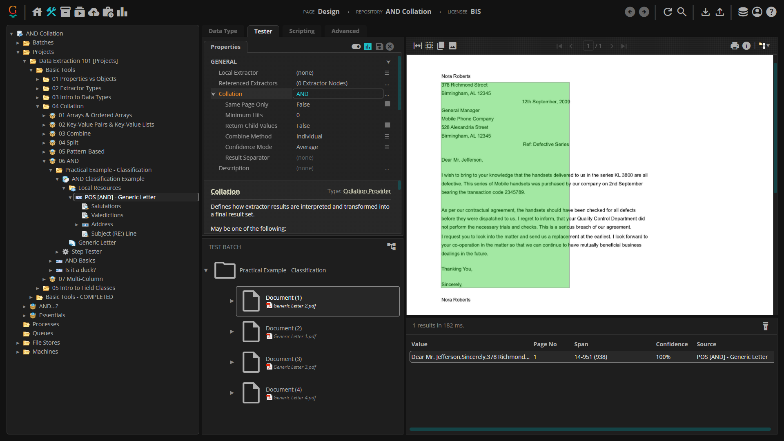Toggle the Return Child Values checkbox

coord(387,125)
